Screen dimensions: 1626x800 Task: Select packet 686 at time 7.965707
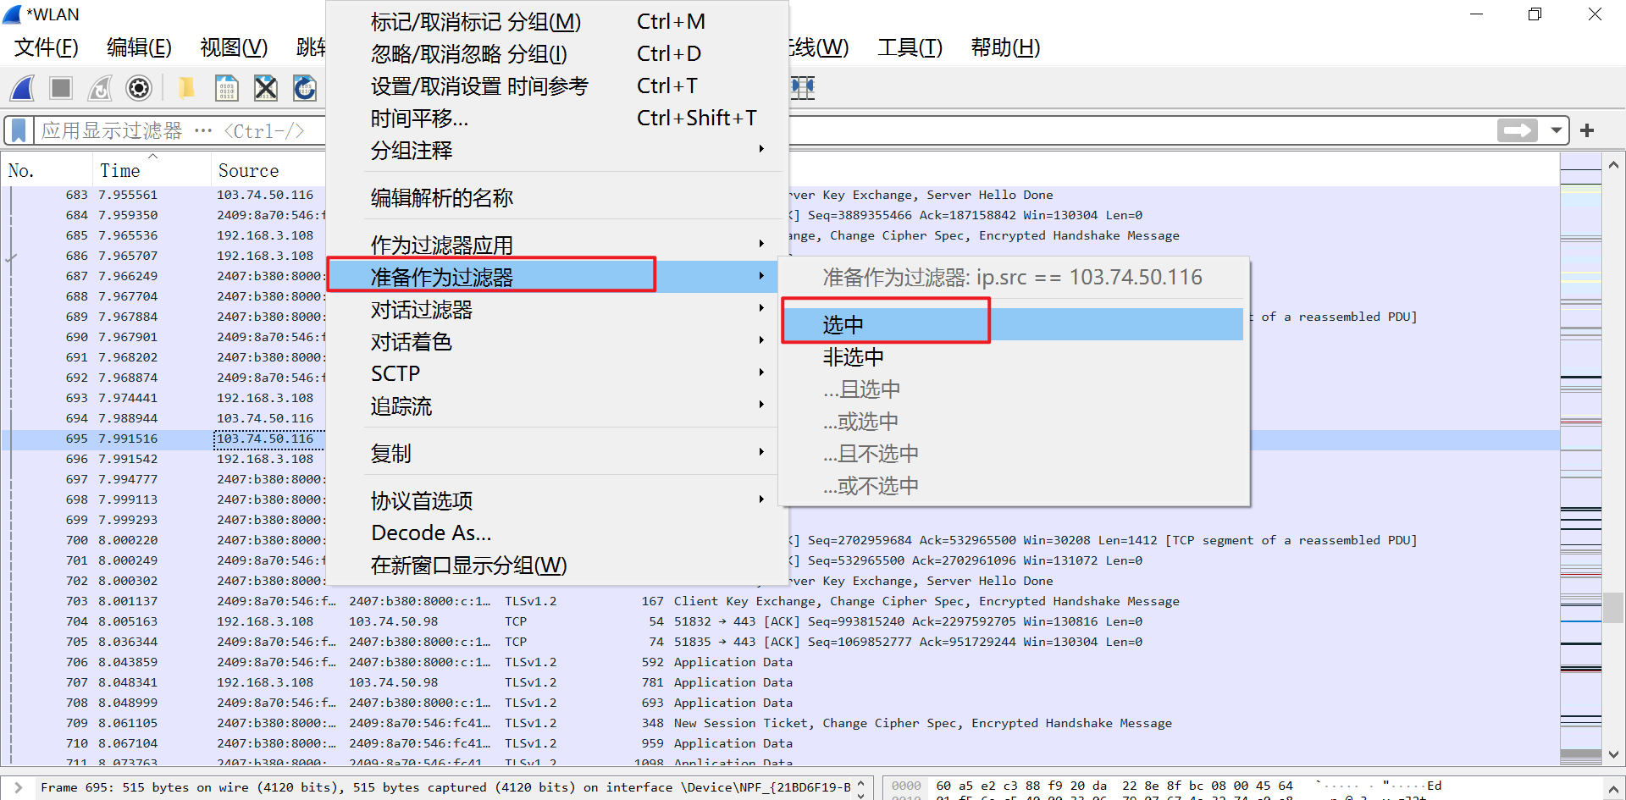click(x=164, y=256)
